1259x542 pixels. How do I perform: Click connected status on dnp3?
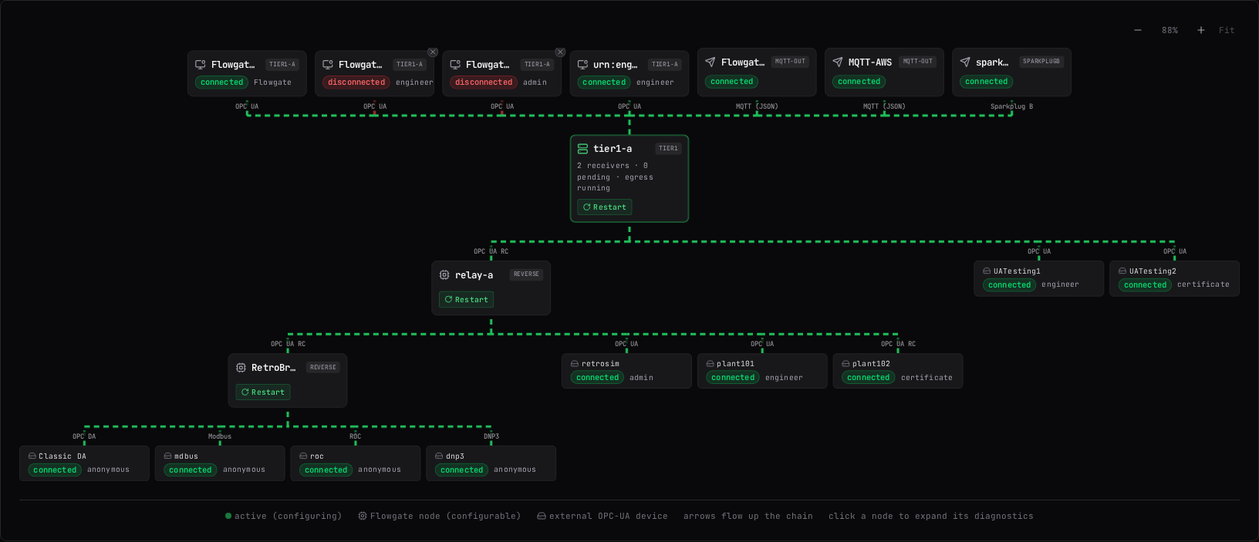pyautogui.click(x=462, y=470)
